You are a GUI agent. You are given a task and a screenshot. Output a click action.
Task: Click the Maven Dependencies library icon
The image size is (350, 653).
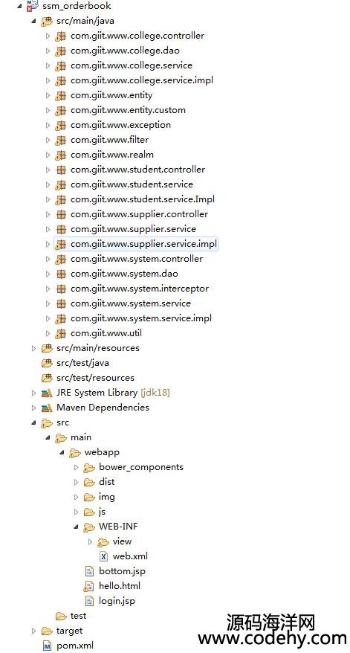47,408
